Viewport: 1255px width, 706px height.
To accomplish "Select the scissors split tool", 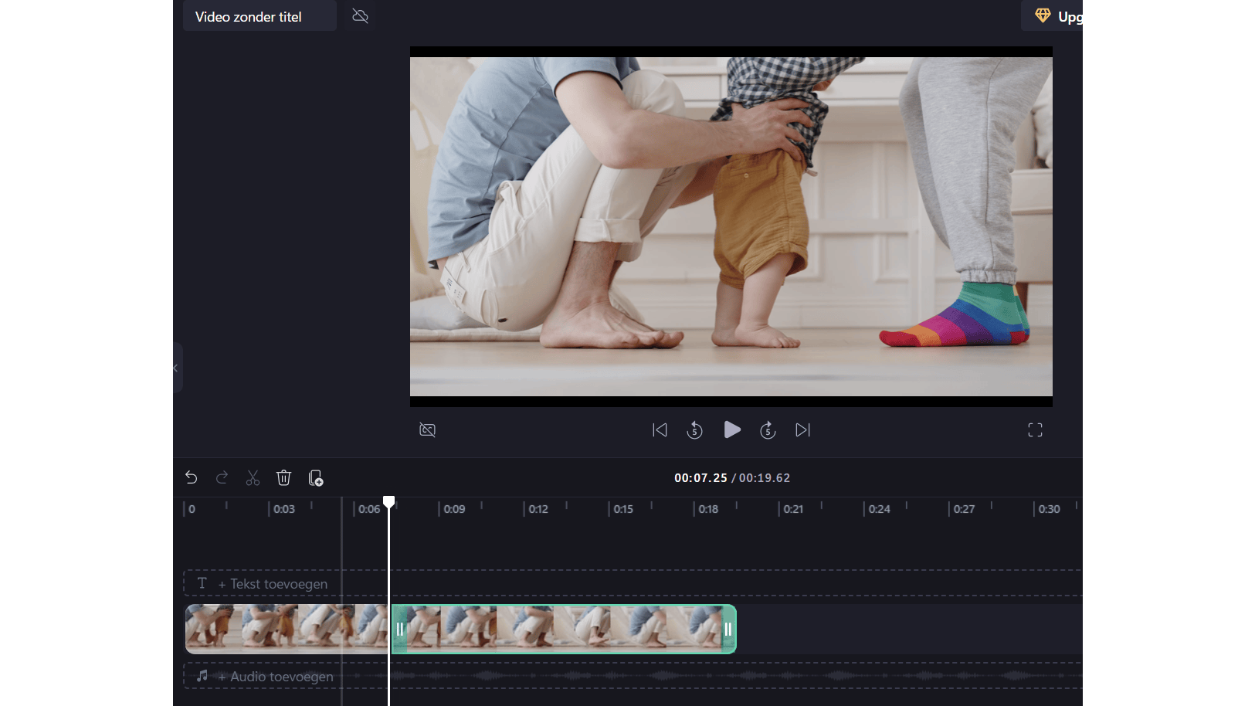I will tap(253, 478).
